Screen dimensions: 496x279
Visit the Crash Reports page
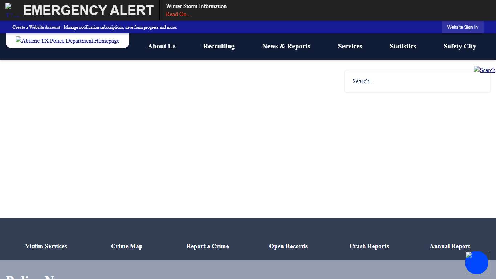(369, 246)
